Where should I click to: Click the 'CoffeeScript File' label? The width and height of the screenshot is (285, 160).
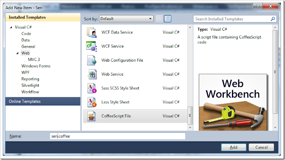click(x=116, y=116)
